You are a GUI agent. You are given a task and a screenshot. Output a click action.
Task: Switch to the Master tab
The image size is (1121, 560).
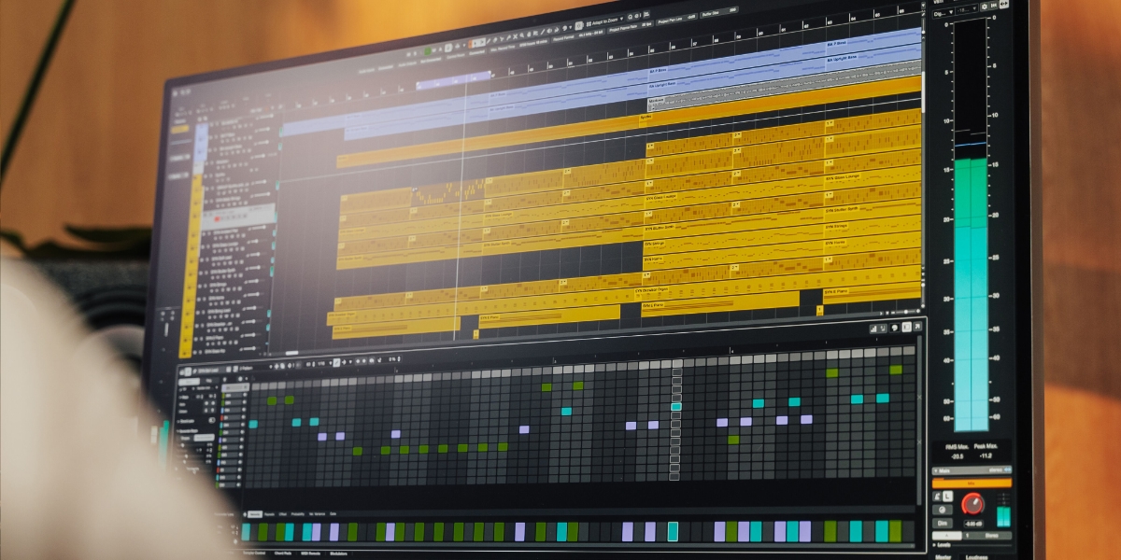pos(944,557)
